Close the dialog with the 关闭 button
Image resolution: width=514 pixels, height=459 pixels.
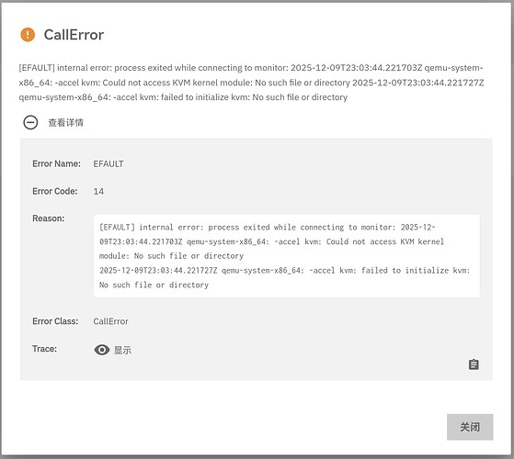pos(470,427)
